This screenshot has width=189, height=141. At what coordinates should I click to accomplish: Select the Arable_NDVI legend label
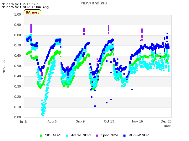pyautogui.click(x=81, y=135)
